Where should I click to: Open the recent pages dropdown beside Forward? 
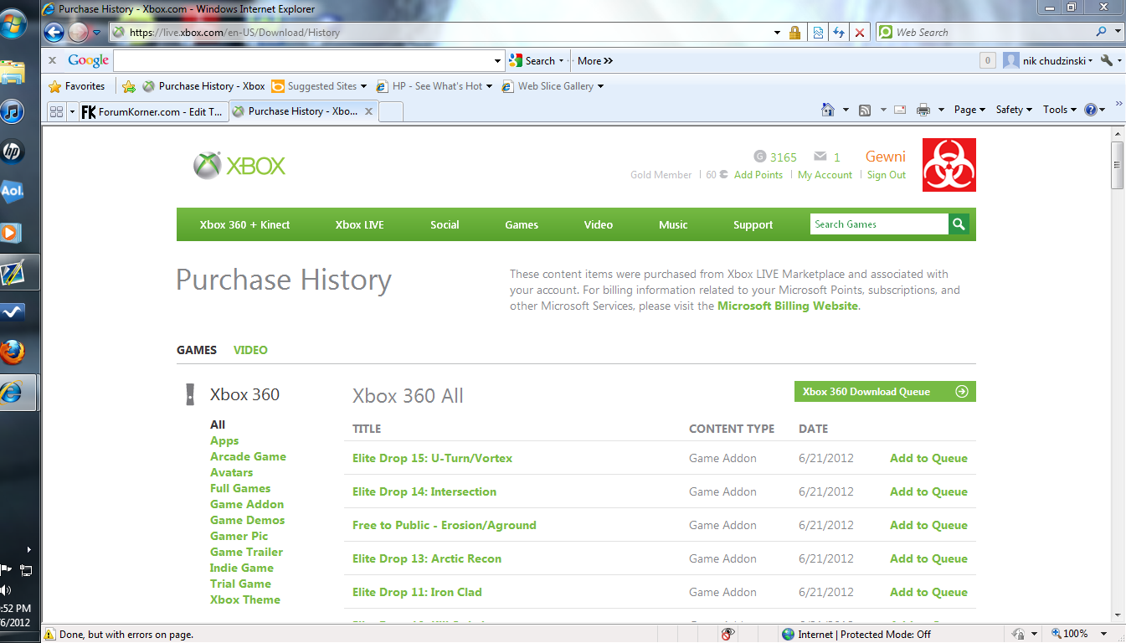click(x=96, y=33)
